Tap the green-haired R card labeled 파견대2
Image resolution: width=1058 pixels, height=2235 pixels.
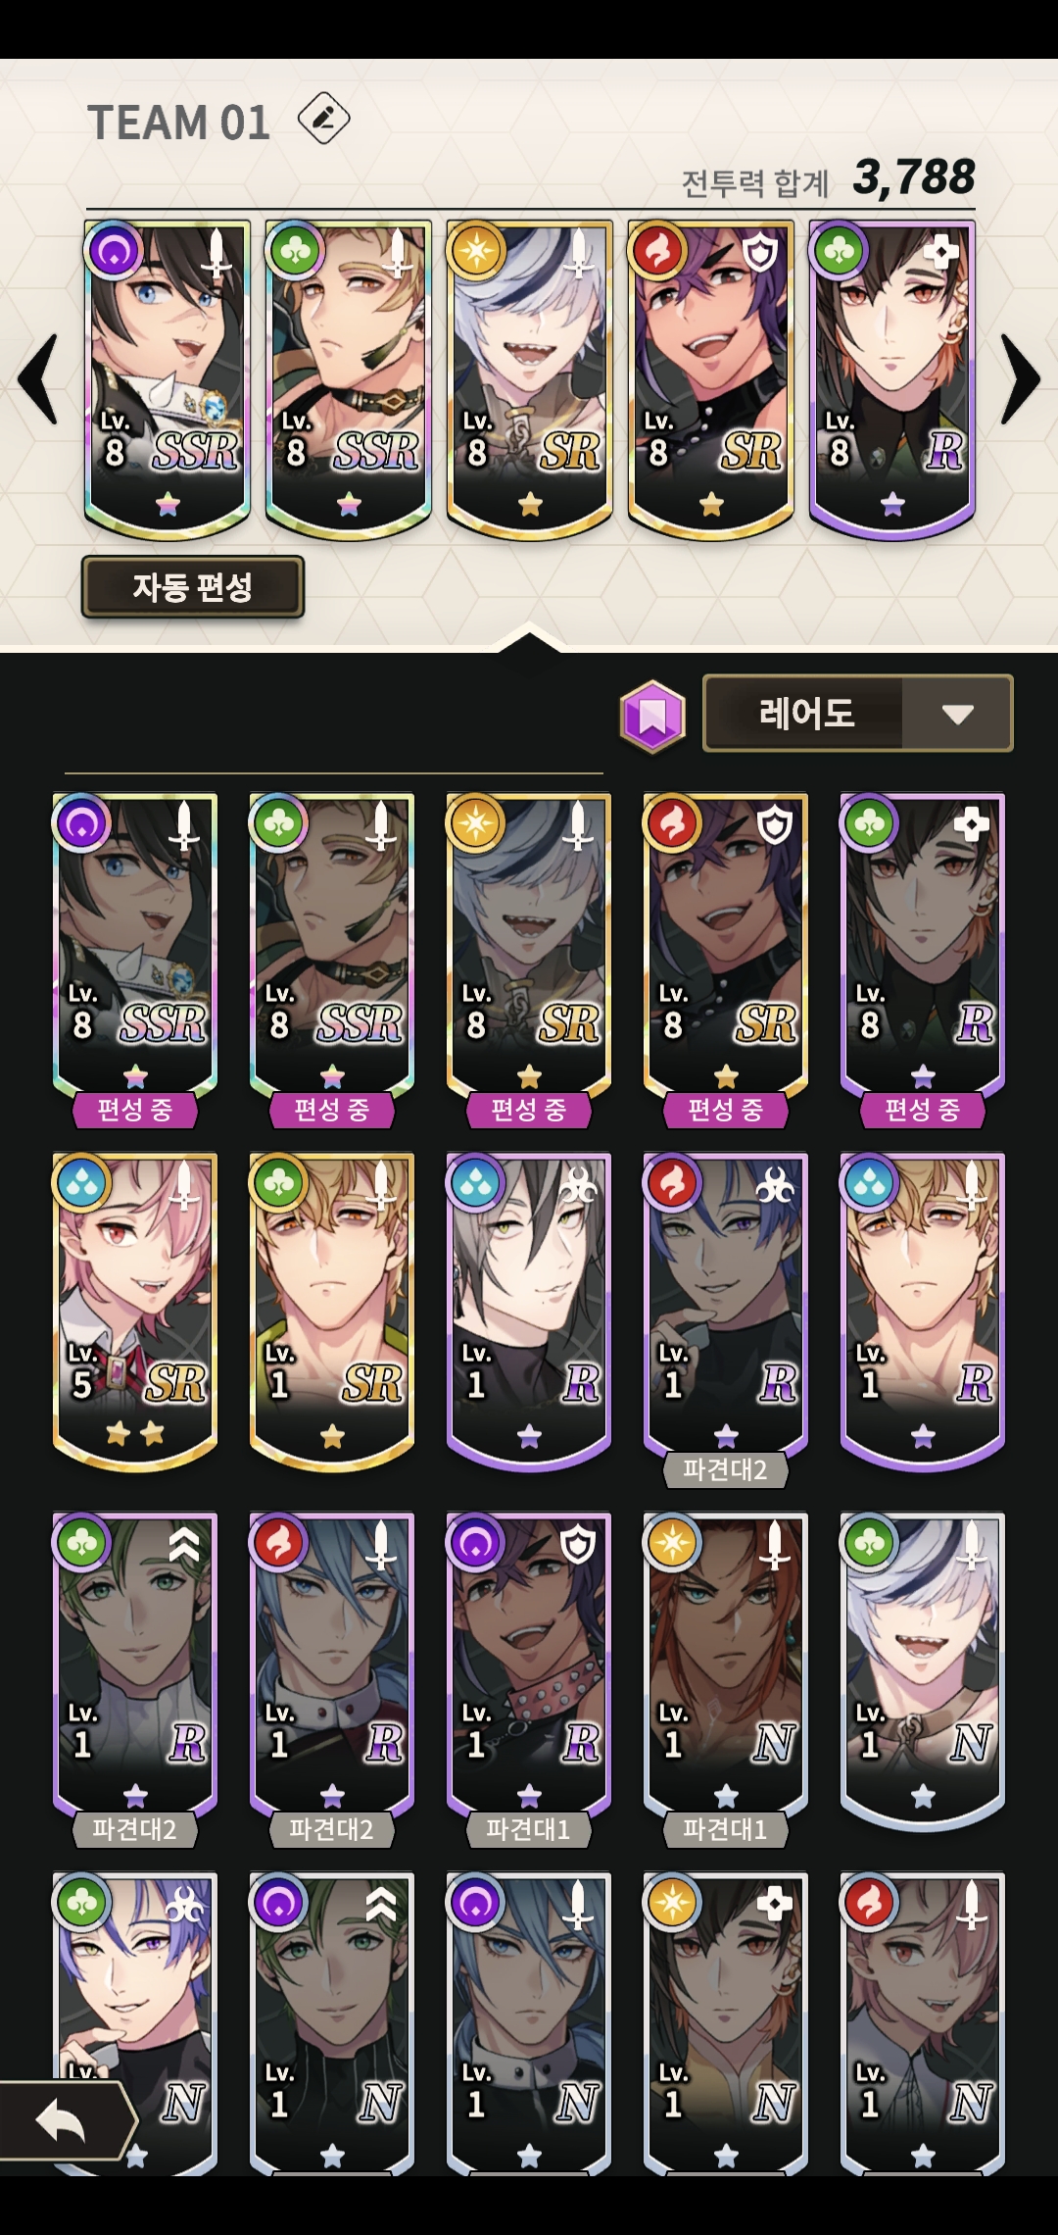135,1678
